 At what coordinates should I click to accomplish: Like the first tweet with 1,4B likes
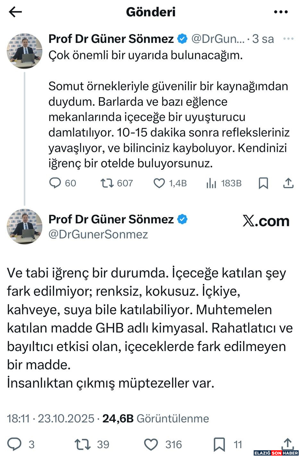159,183
